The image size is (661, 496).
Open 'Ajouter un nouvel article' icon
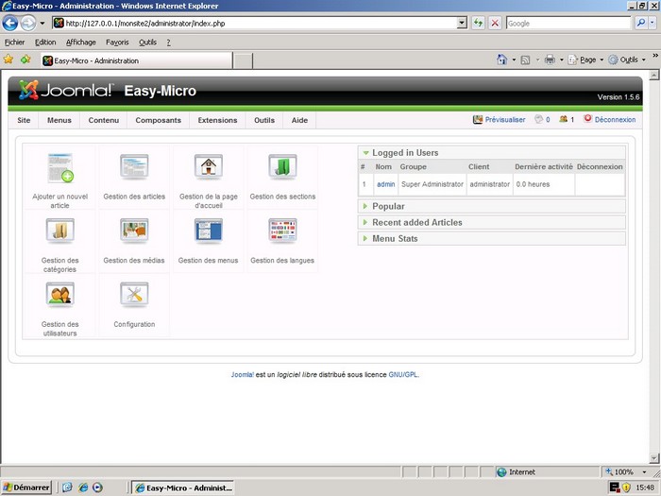[60, 168]
